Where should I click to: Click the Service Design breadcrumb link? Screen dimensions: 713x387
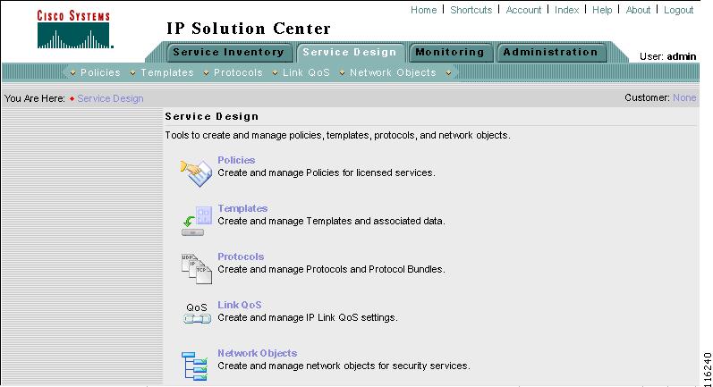(110, 98)
